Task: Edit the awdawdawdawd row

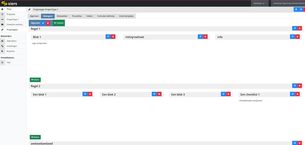Action: click(295, 143)
